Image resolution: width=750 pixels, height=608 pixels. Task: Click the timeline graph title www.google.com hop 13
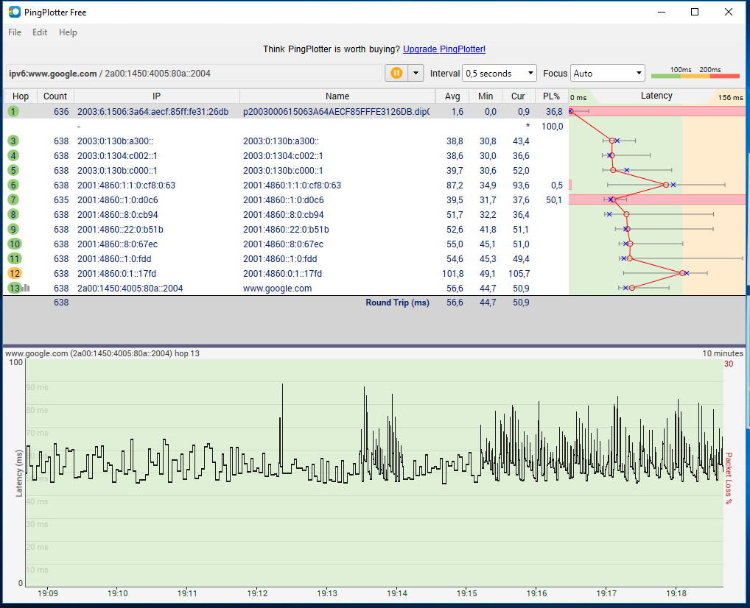pos(102,353)
